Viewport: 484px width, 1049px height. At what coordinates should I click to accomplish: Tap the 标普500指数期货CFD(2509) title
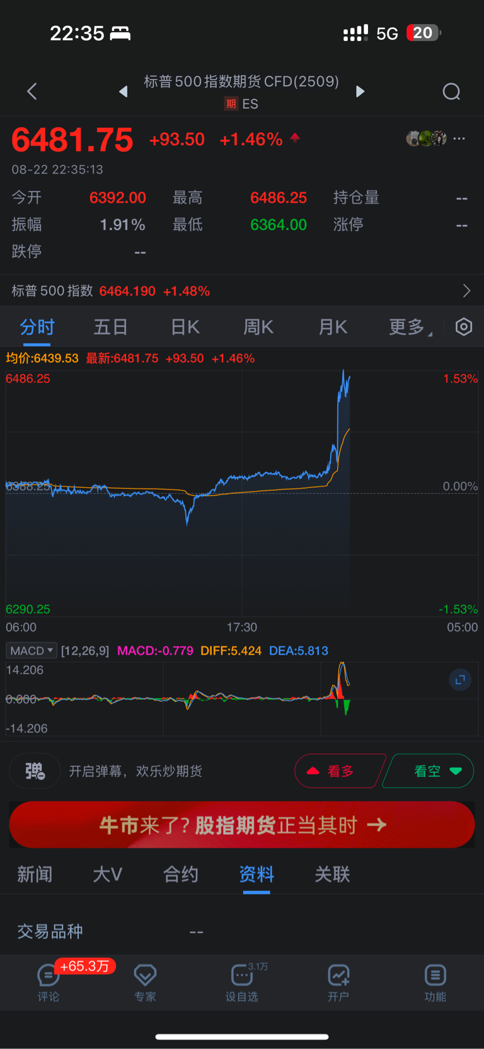241,81
